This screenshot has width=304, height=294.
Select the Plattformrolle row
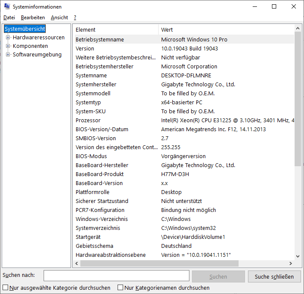coord(184,192)
